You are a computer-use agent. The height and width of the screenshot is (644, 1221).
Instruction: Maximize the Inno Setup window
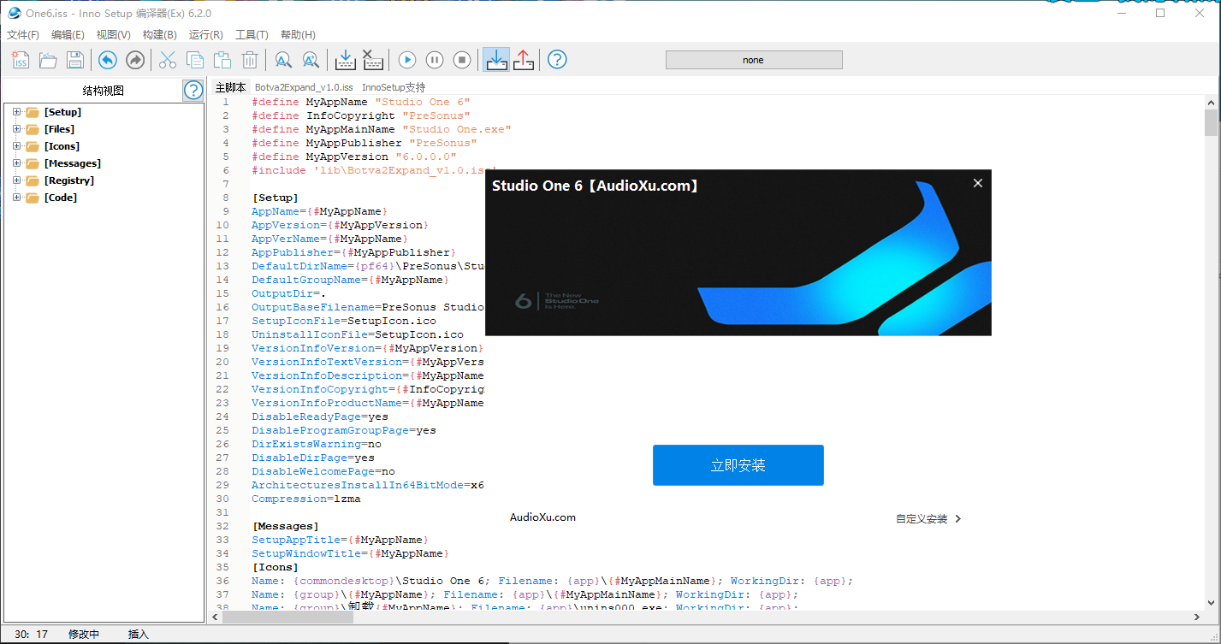1160,13
